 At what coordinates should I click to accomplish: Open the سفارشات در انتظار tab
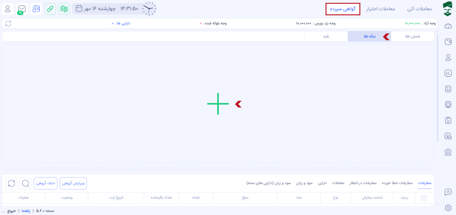coord(364,183)
